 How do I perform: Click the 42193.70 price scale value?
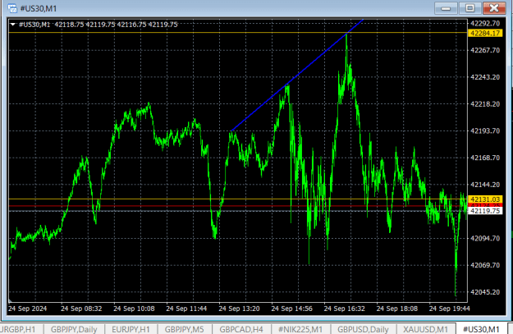coord(485,130)
